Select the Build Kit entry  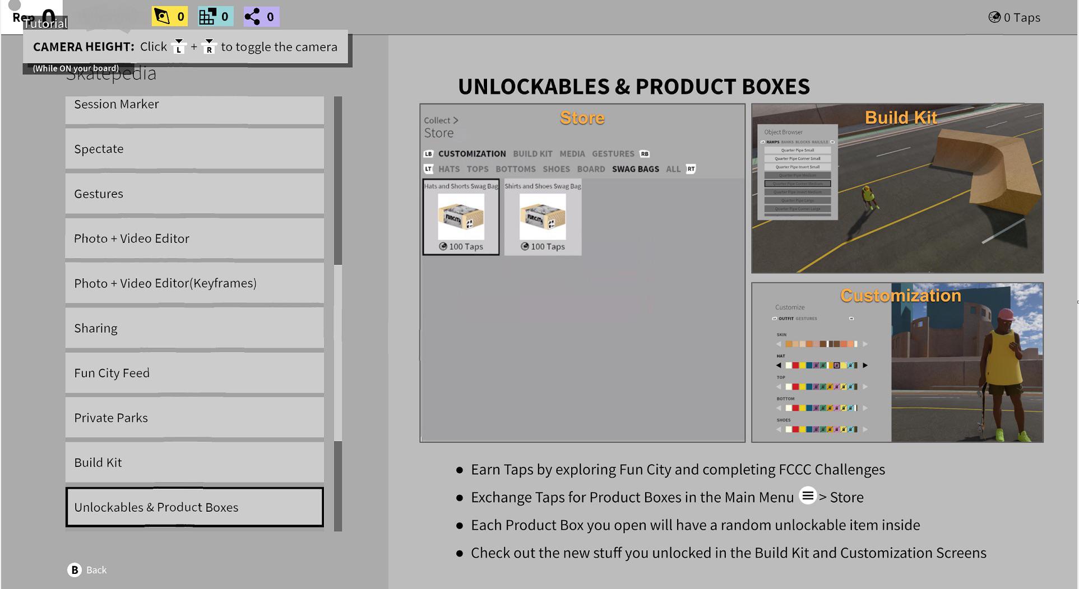[x=195, y=462]
